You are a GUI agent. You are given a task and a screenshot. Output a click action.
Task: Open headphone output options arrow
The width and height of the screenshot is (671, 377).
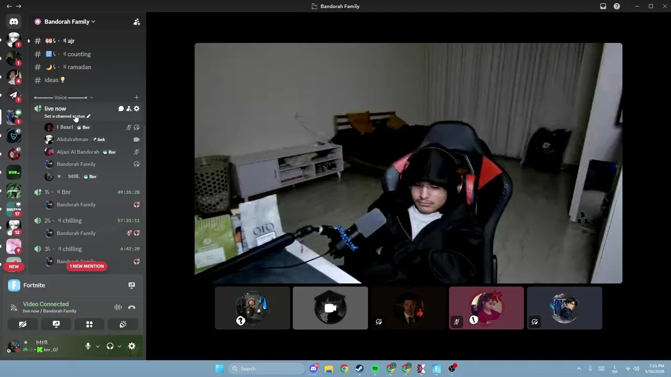point(120,347)
